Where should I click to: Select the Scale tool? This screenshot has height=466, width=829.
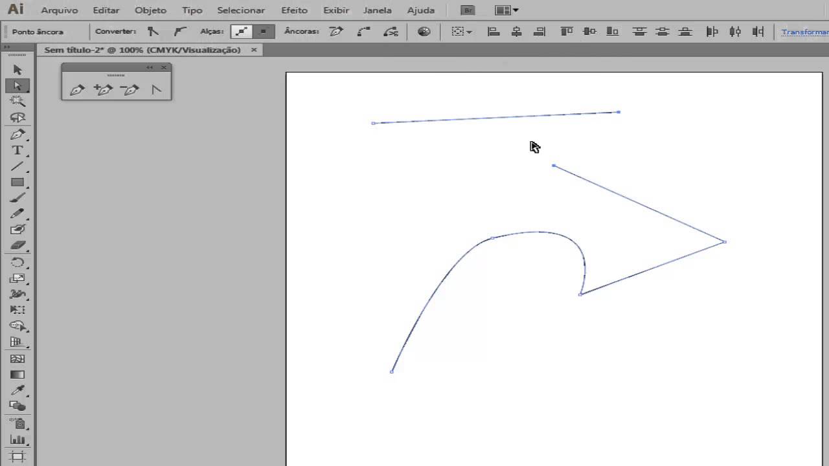tap(17, 278)
